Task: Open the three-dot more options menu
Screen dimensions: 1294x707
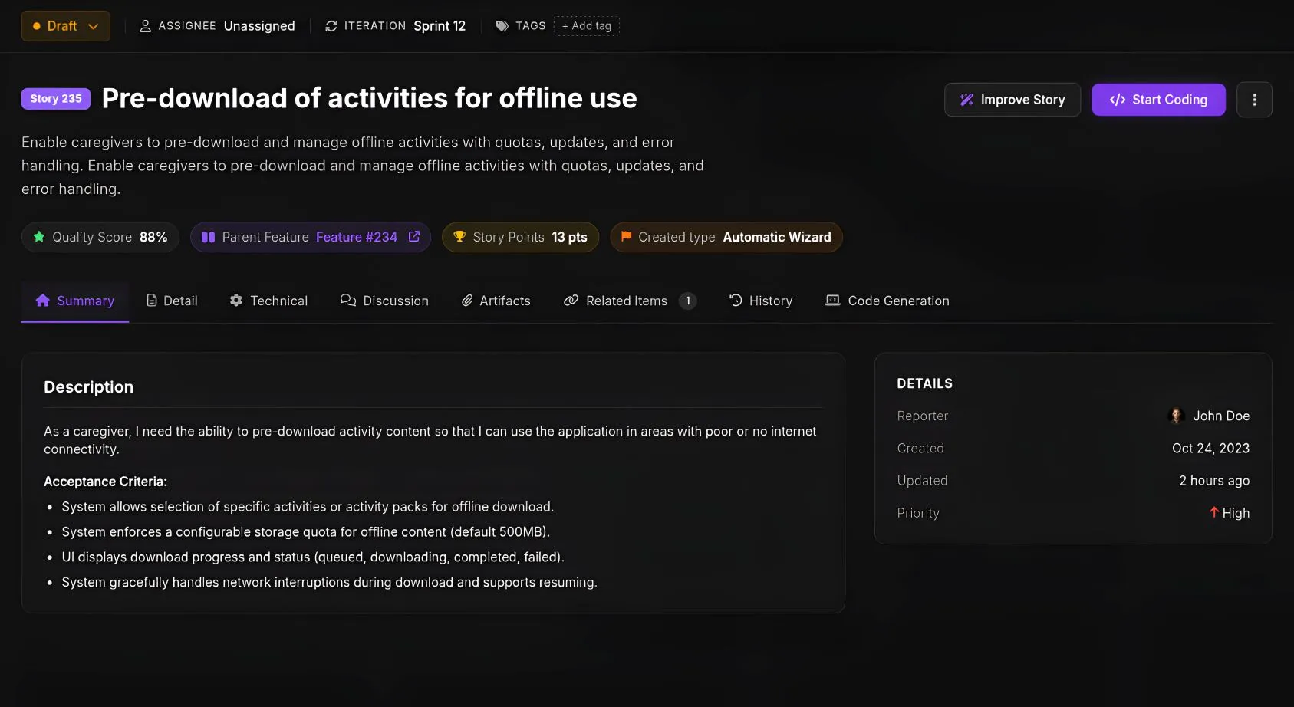Action: [x=1254, y=100]
